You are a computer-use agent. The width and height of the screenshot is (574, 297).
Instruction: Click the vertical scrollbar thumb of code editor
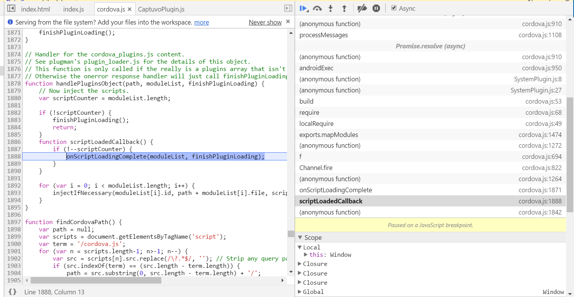291,234
